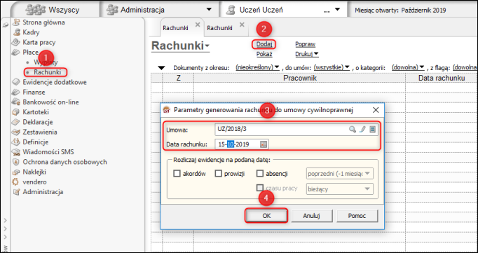Image resolution: width=478 pixels, height=253 pixels.
Task: Collapse the filter row triangle
Action: point(161,68)
